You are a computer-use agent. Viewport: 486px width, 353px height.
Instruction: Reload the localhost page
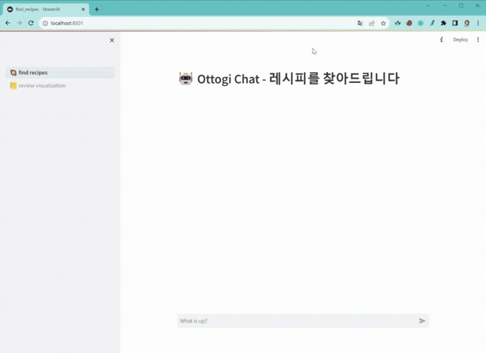click(x=31, y=23)
